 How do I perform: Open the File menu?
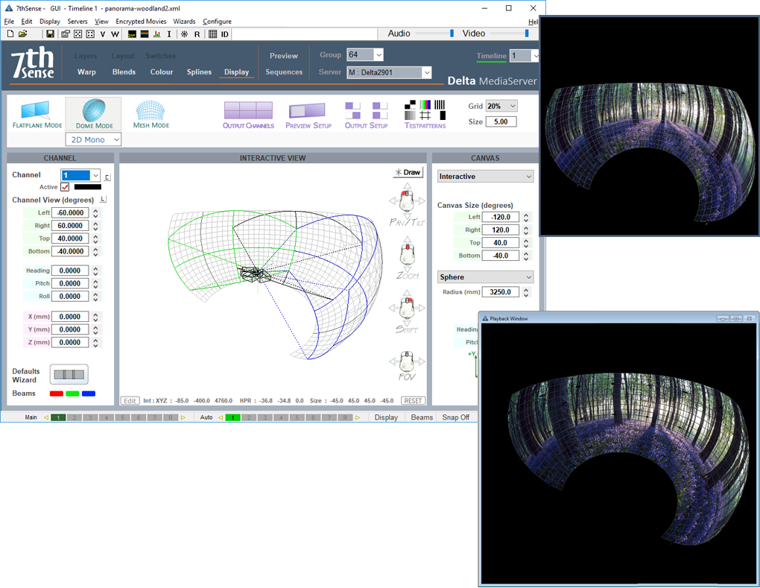[x=9, y=22]
